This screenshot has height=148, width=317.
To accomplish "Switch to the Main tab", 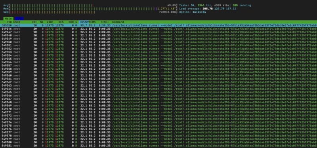I will 8,18.
